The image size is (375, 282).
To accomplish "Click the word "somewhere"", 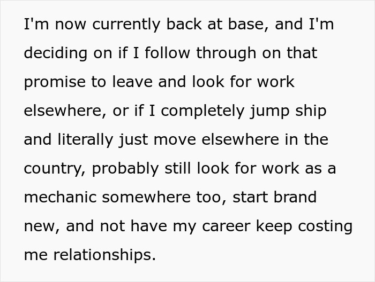I will pyautogui.click(x=146, y=198).
